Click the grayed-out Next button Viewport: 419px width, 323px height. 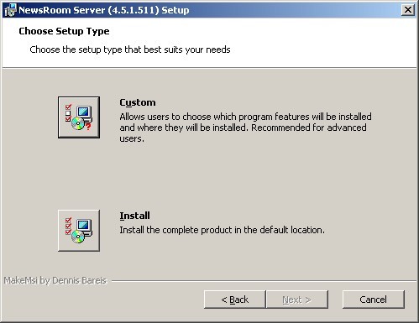297,300
